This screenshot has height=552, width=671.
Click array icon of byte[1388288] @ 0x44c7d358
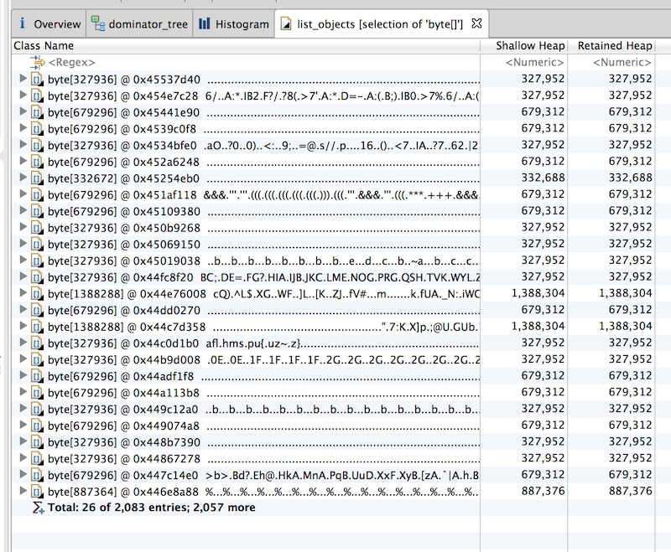[37, 327]
